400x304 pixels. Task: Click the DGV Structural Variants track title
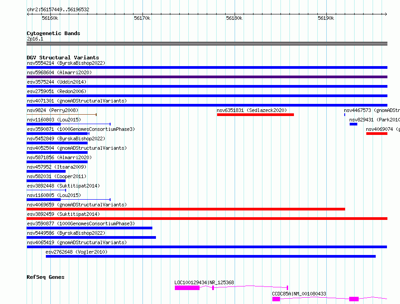[63, 58]
